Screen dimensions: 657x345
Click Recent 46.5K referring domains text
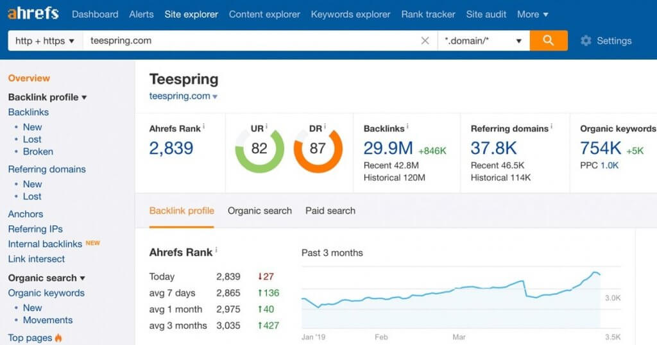(497, 165)
